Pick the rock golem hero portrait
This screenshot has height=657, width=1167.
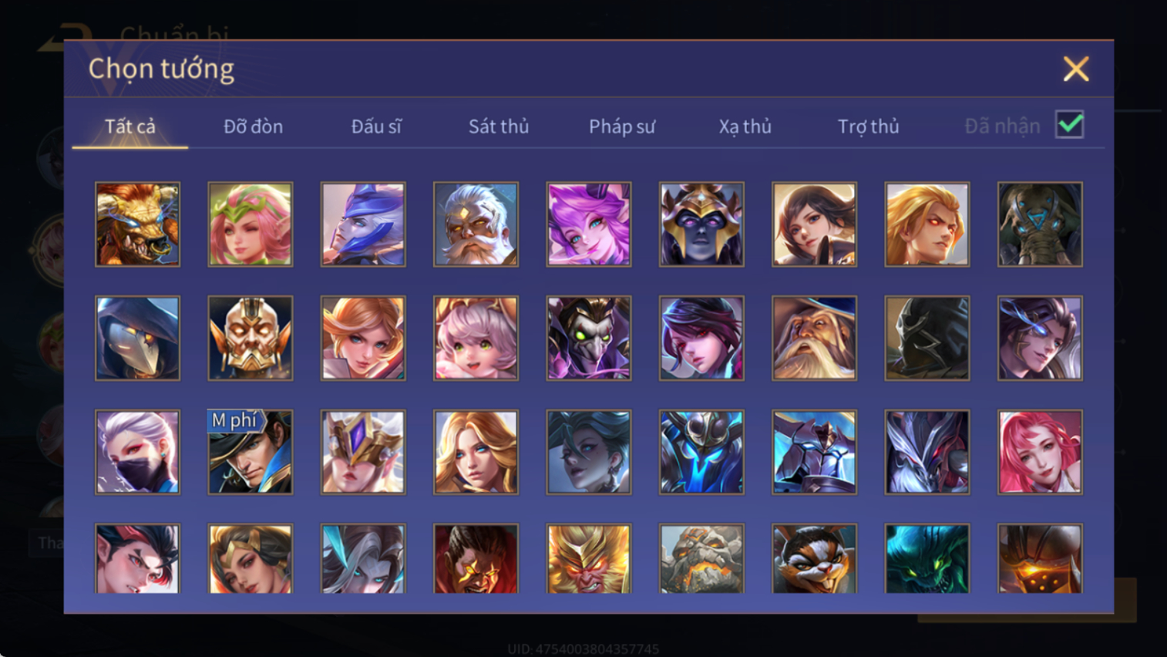pos(701,558)
